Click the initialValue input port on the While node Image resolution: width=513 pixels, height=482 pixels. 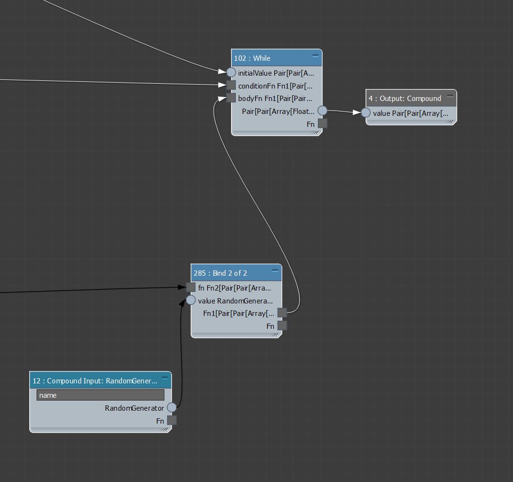point(232,72)
